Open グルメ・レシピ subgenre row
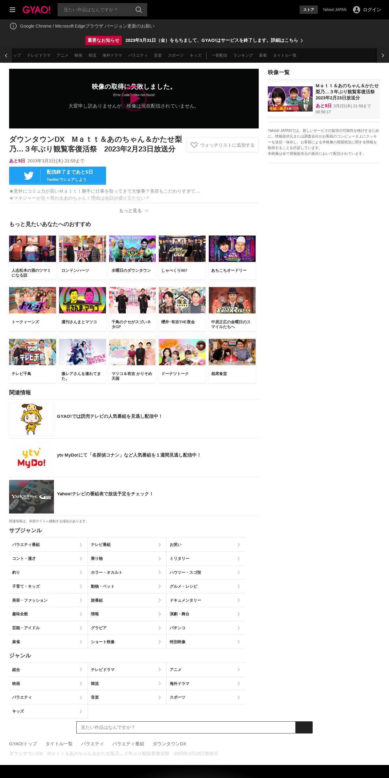The image size is (389, 778). [206, 587]
